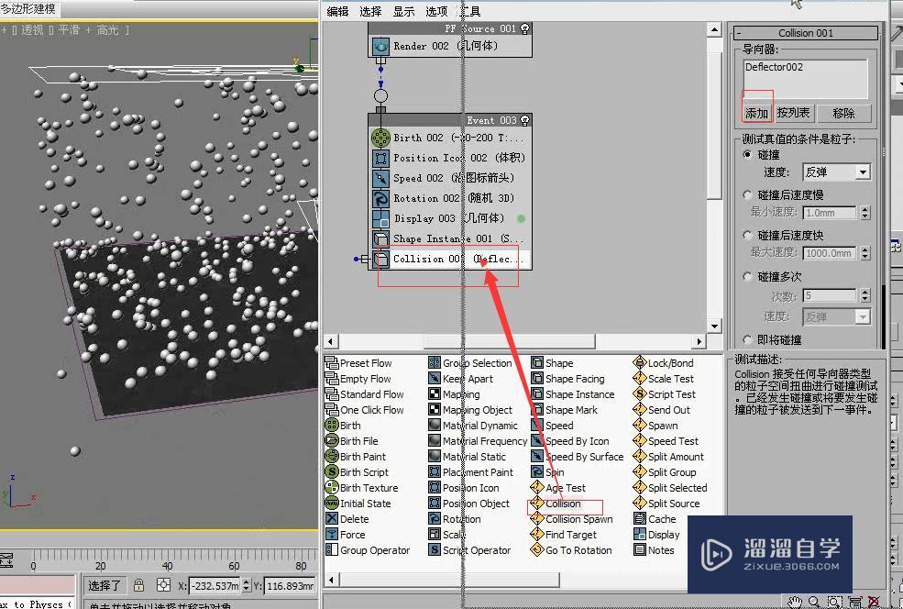
Task: Pick the Force operator icon
Action: 332,534
